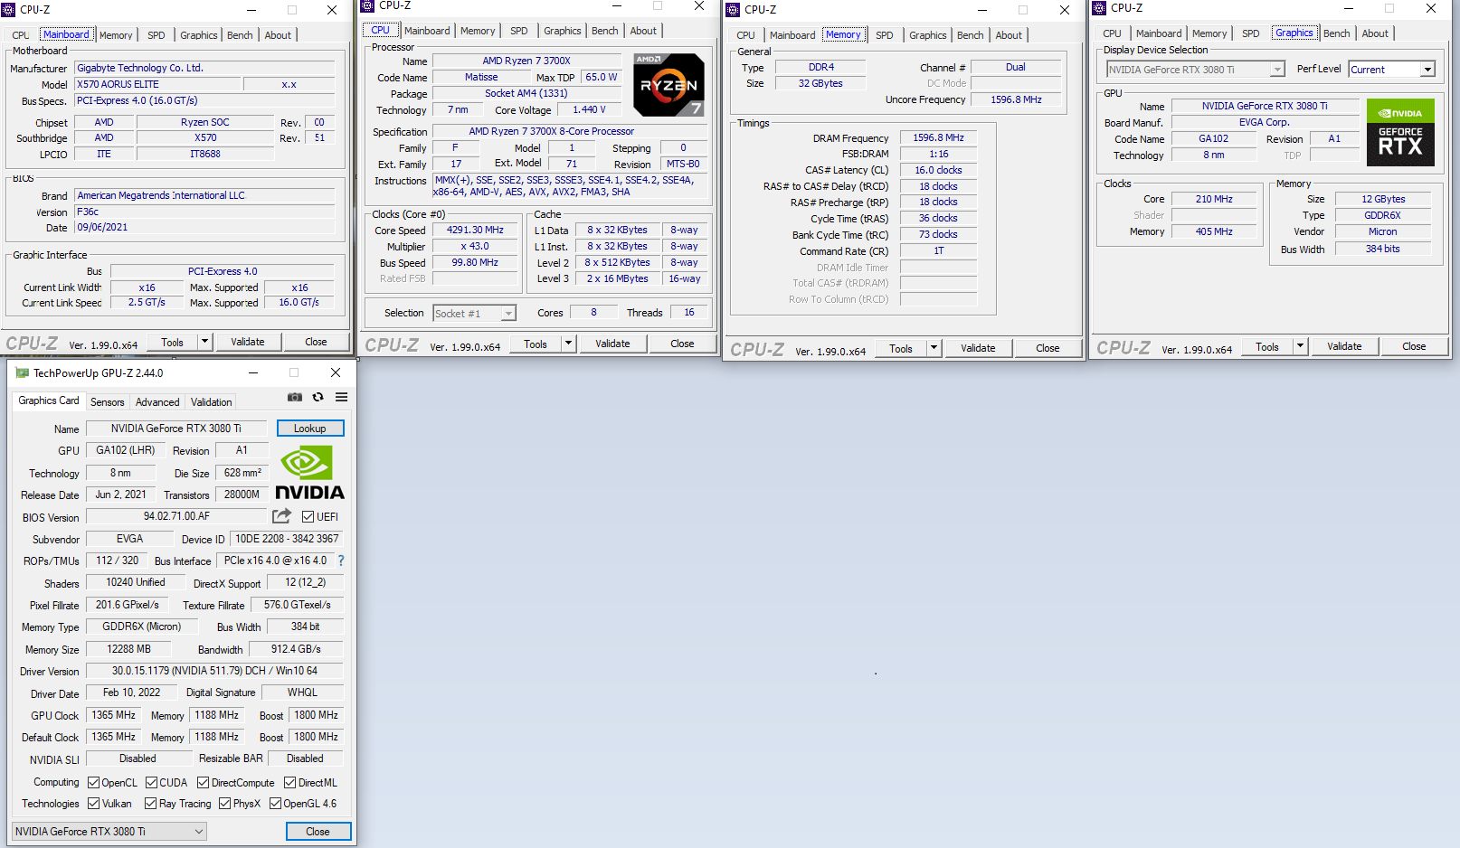This screenshot has width=1460, height=848.
Task: Expand Tools arrow in CPU window
Action: (569, 344)
